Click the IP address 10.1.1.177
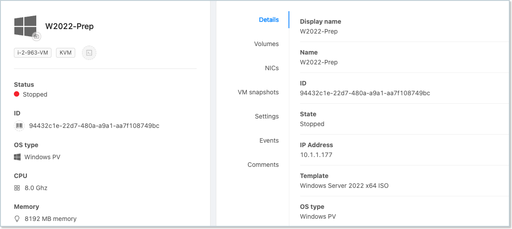 tap(316, 155)
